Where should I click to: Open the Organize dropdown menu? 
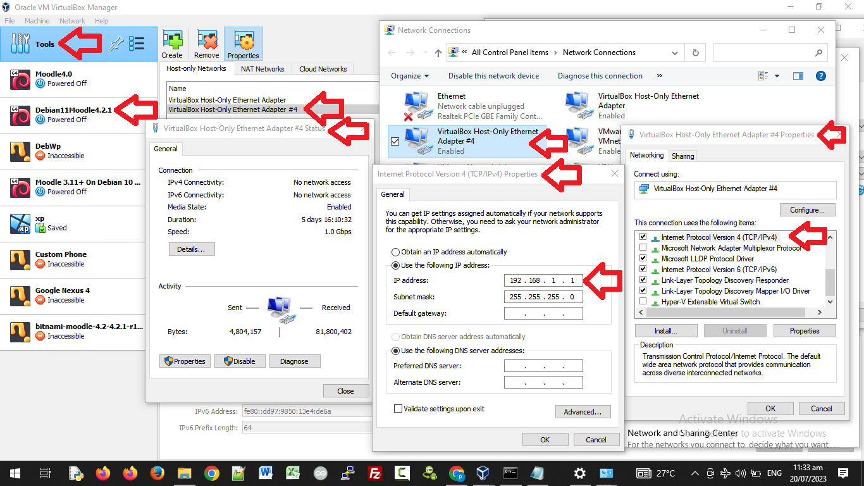(x=410, y=76)
